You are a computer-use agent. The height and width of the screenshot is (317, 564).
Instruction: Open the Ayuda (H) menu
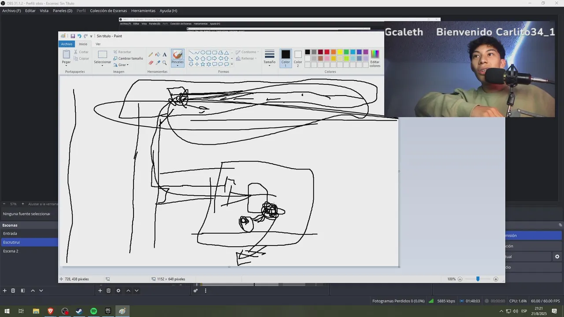(168, 11)
